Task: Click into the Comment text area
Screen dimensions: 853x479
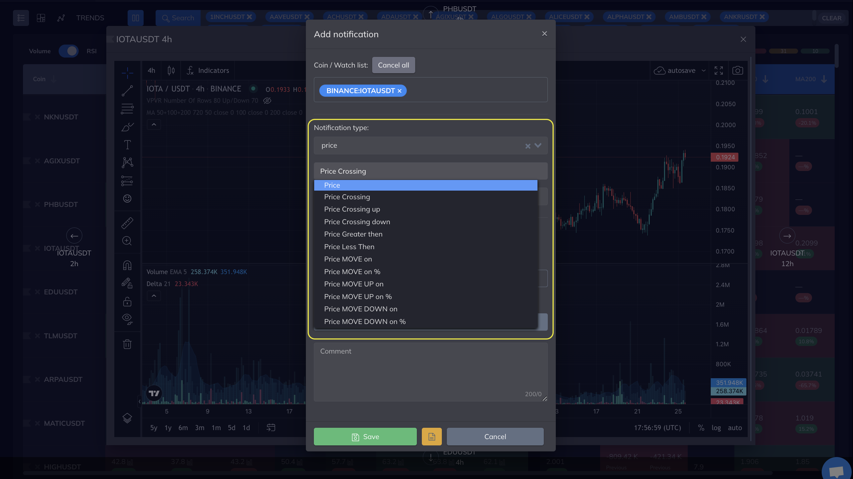Action: 430,372
